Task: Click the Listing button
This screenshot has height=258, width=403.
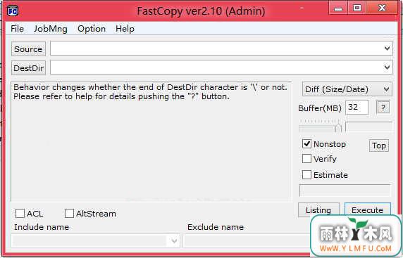Action: [x=318, y=210]
